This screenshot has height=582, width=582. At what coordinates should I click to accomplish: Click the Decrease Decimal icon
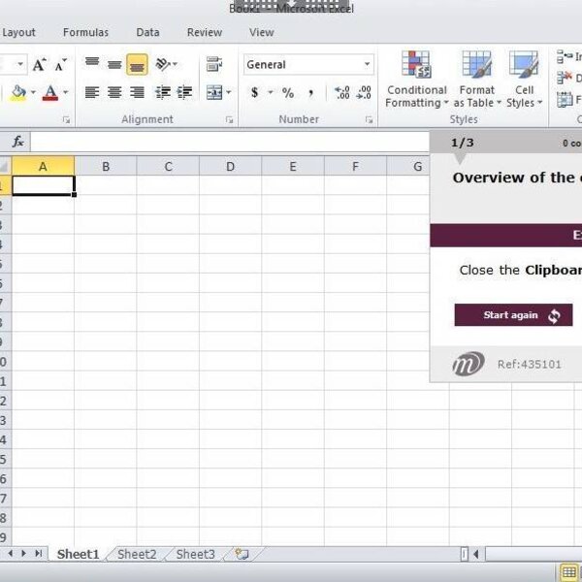tap(364, 92)
